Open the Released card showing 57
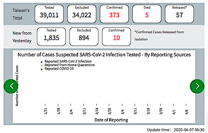Image resolution: width=208 pixels, height=133 pixels. click(x=179, y=14)
